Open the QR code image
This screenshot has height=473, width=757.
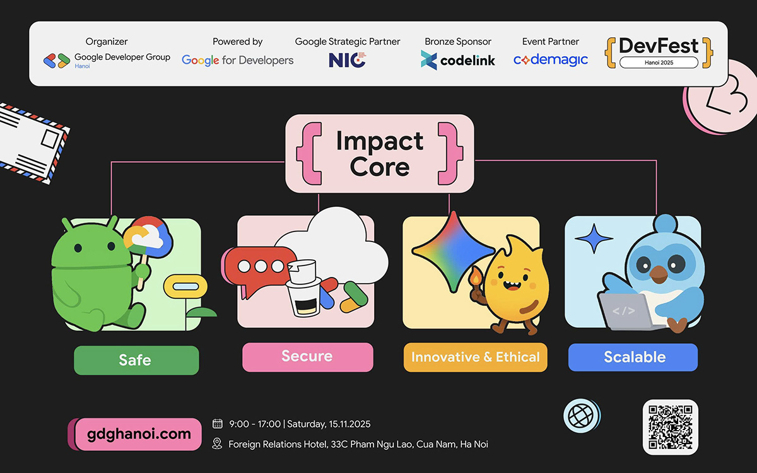[670, 427]
